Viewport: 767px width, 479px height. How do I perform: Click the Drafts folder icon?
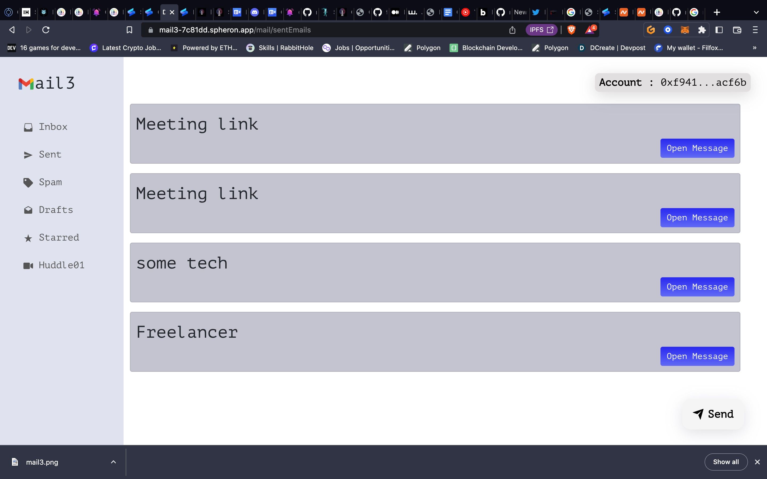pos(28,210)
